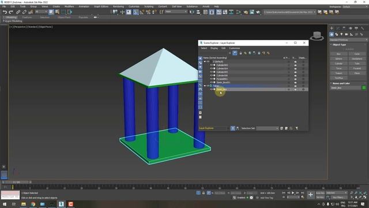
Task: Create a Torus primitive
Action: (338, 68)
